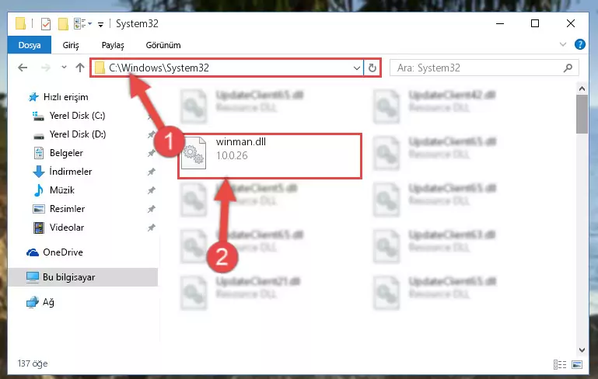The width and height of the screenshot is (598, 379).
Task: Click the Ara: System32 search box
Action: (484, 68)
